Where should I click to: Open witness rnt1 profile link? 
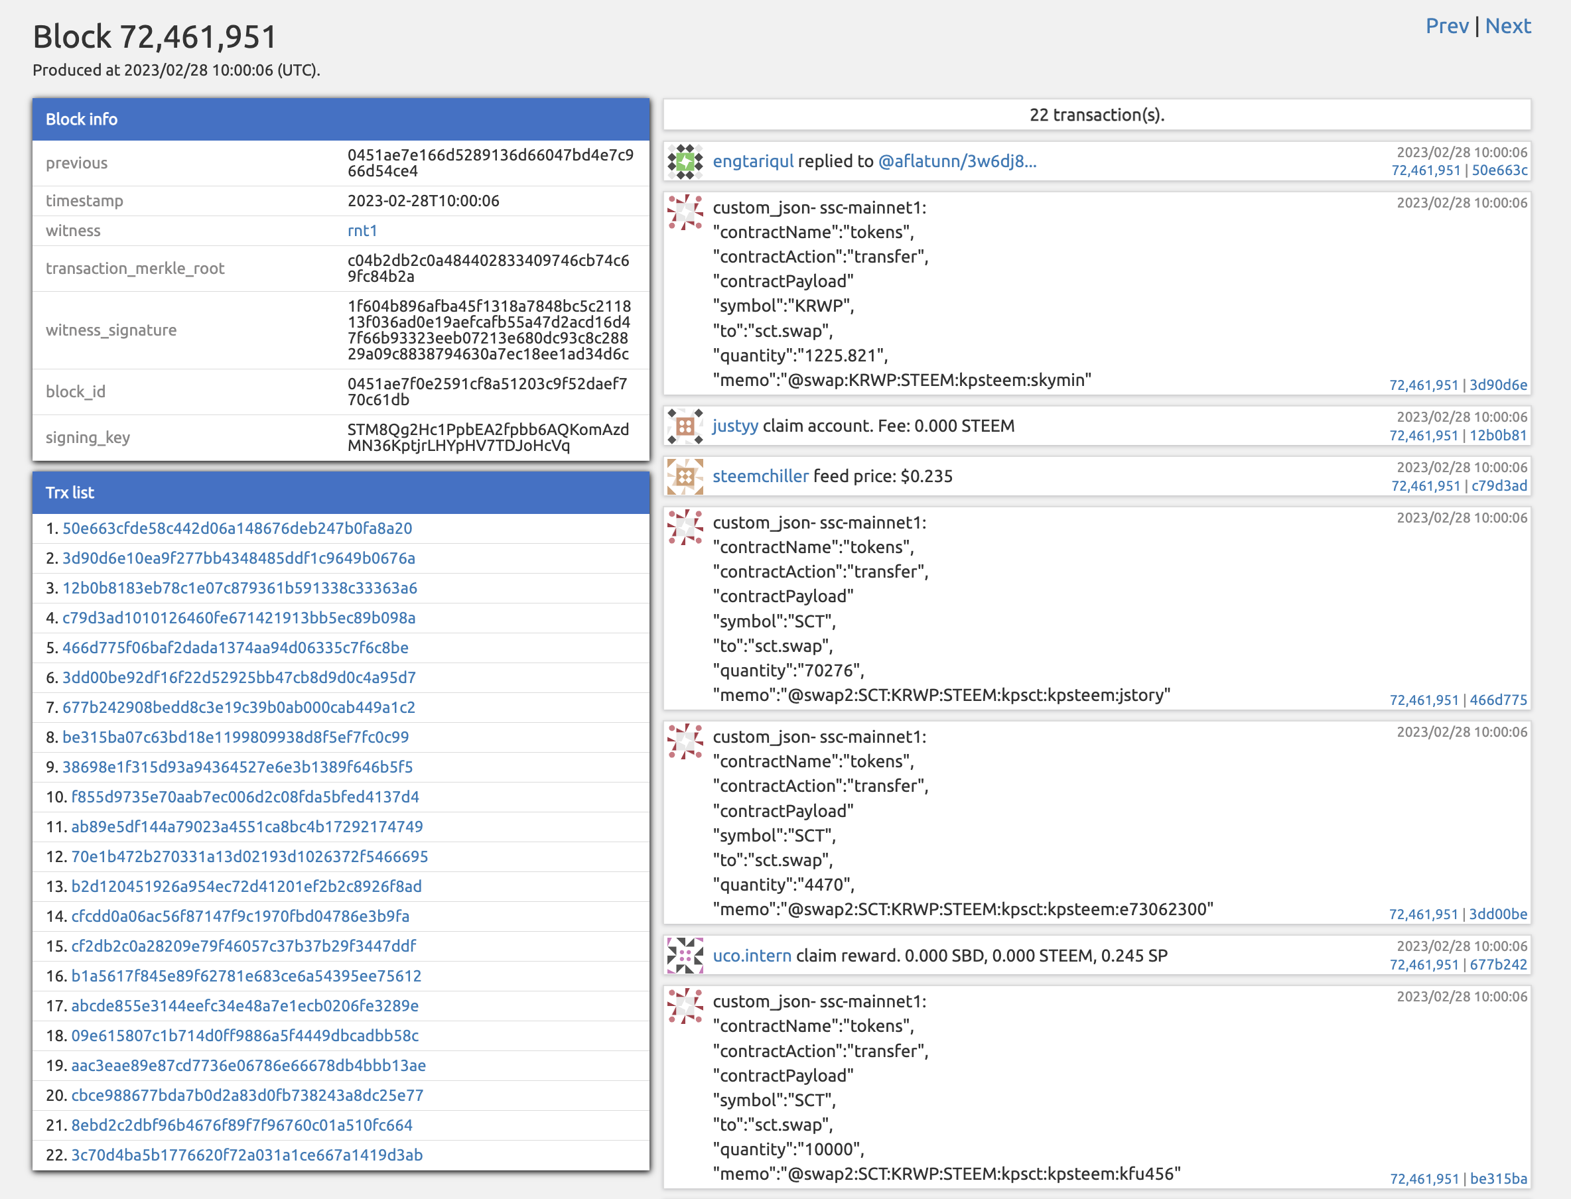tap(362, 231)
